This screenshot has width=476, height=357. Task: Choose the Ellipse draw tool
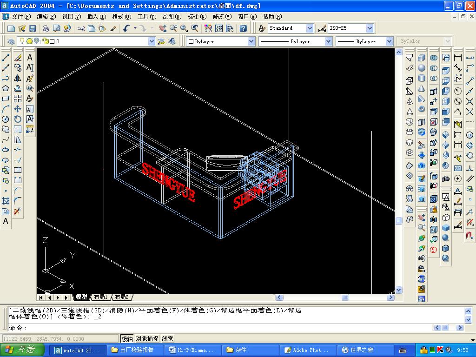[x=6, y=150]
